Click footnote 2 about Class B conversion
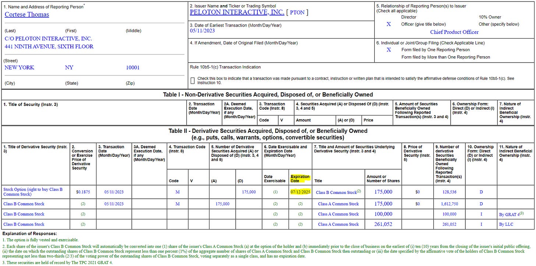 [x=267, y=251]
